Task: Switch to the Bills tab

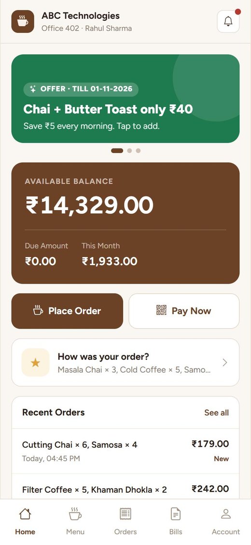Action: point(176,521)
